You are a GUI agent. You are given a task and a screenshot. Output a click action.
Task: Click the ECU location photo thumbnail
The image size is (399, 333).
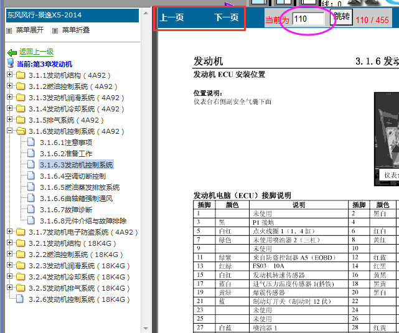point(387,139)
